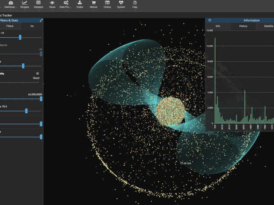The height and width of the screenshot is (205, 274).
Task: Select the Filters tab
Action: 10,26
